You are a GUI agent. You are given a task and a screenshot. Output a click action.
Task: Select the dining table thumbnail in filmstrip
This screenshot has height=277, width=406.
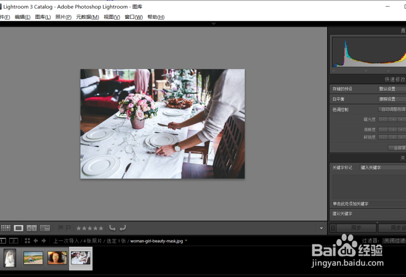pos(81,258)
